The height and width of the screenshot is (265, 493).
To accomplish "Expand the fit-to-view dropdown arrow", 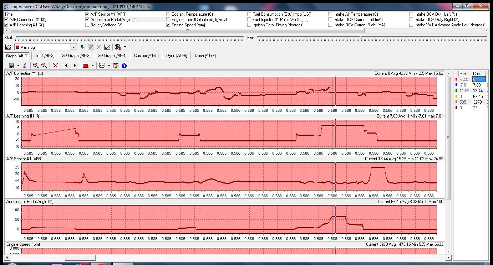I will 109,66.
